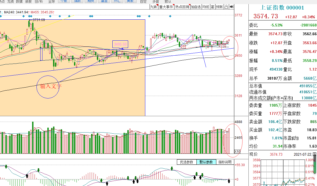Select the 优选参数 parameter tab
317x186 pixels.
tap(187, 162)
